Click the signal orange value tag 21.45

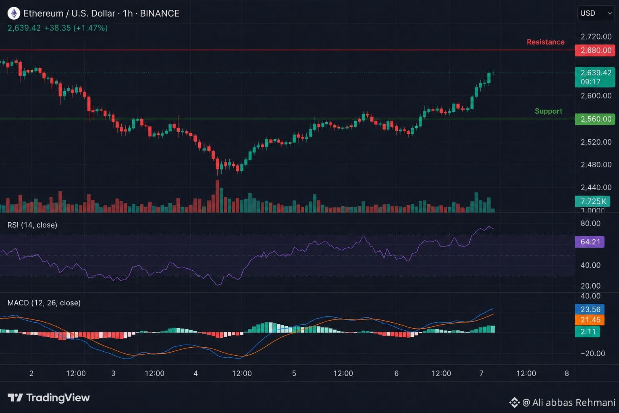(x=590, y=320)
